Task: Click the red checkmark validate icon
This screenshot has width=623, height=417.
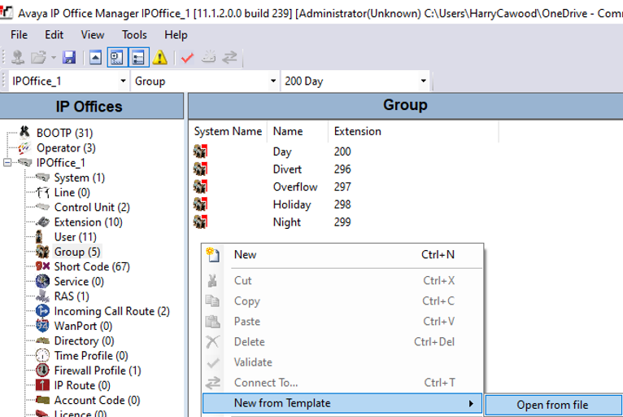Action: (x=187, y=58)
